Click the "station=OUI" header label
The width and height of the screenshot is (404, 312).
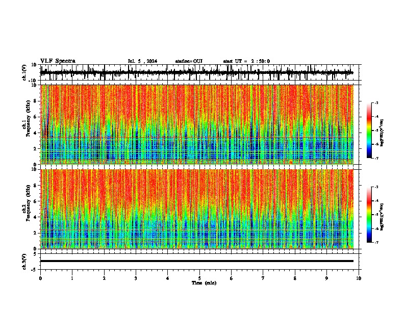[189, 61]
